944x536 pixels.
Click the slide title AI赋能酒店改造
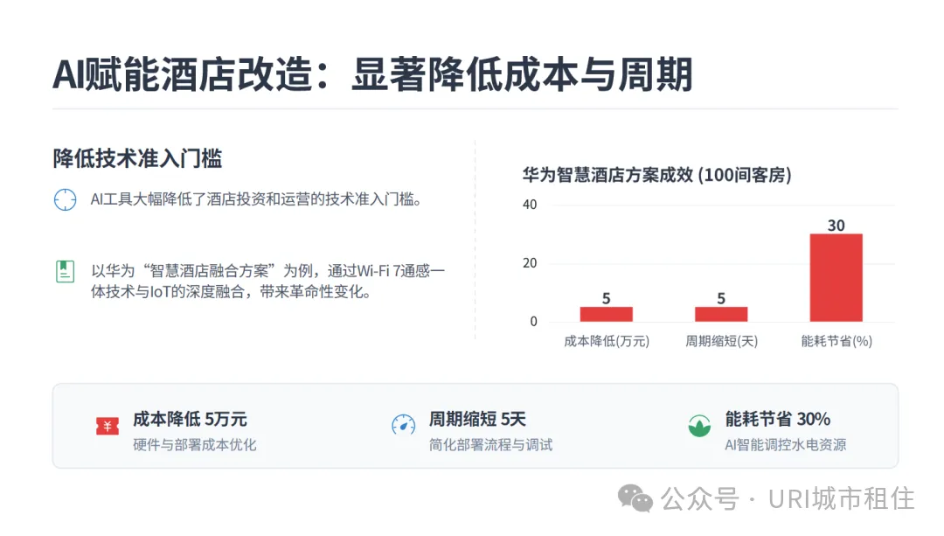(372, 75)
